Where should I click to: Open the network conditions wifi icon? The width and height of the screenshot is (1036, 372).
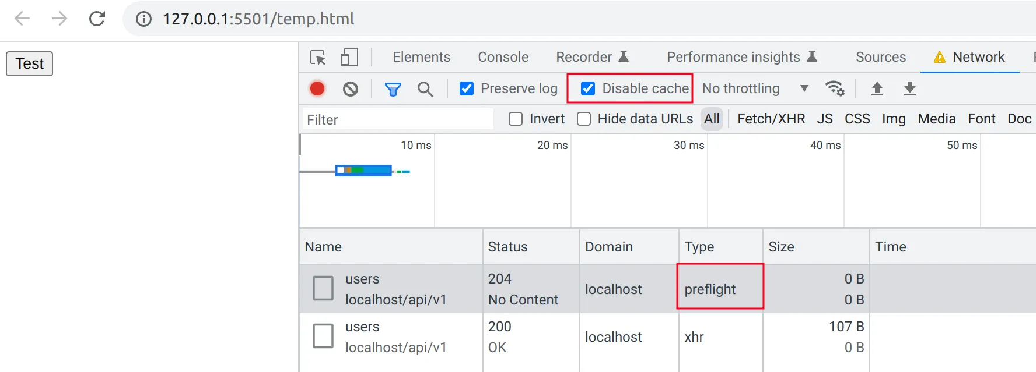tap(835, 88)
